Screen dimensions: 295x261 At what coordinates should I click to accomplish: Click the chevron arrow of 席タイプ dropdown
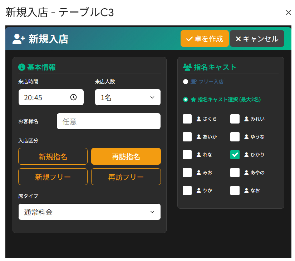coord(152,212)
